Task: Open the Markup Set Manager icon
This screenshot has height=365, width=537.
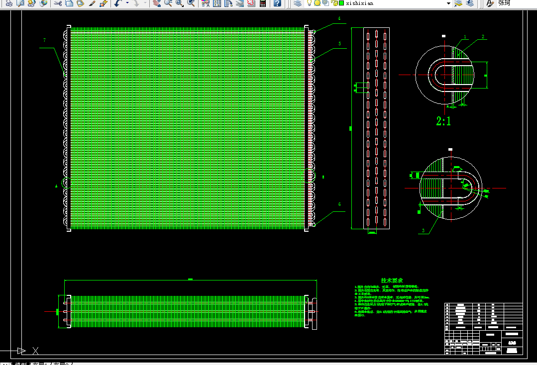Action: tap(251, 3)
